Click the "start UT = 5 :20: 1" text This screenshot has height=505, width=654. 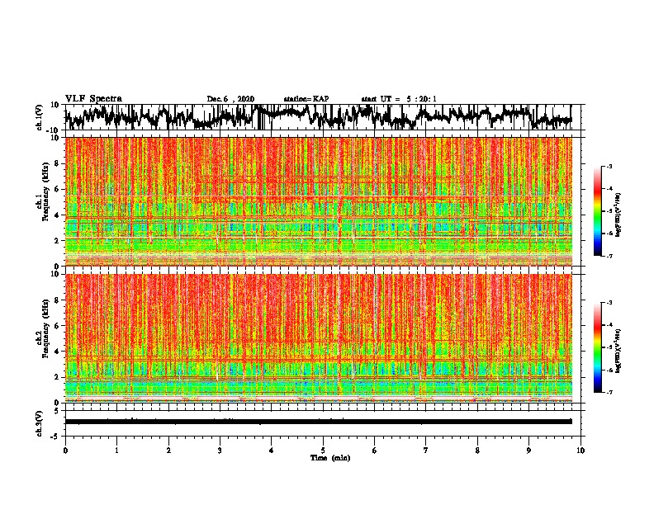point(399,99)
